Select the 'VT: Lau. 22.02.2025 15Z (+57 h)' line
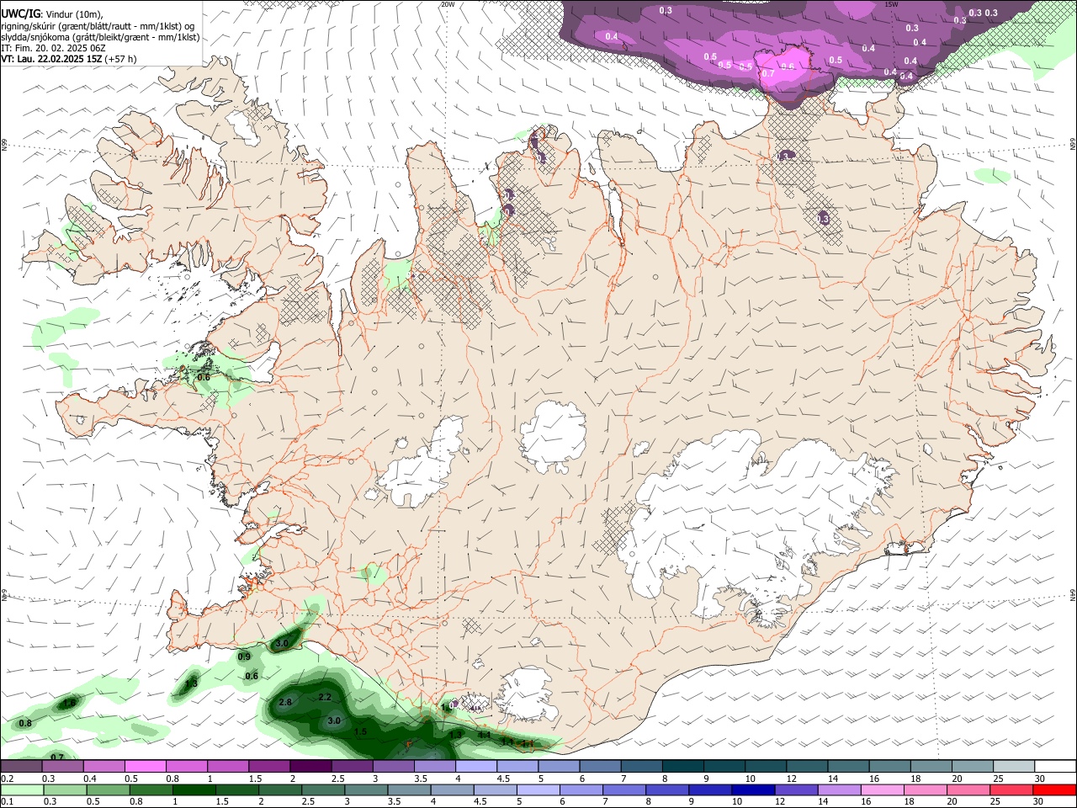1077x808 pixels. (69, 59)
